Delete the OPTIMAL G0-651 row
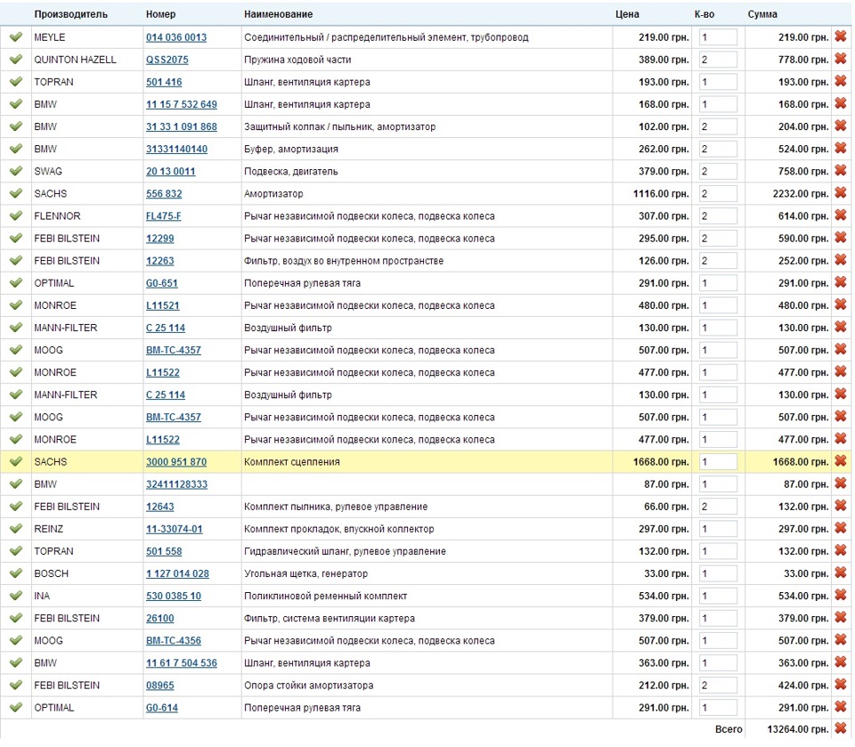This screenshot has height=747, width=855. tap(840, 282)
